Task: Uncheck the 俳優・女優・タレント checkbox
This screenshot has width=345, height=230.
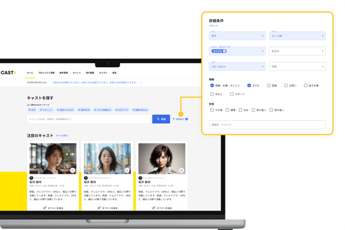Action: (x=212, y=85)
